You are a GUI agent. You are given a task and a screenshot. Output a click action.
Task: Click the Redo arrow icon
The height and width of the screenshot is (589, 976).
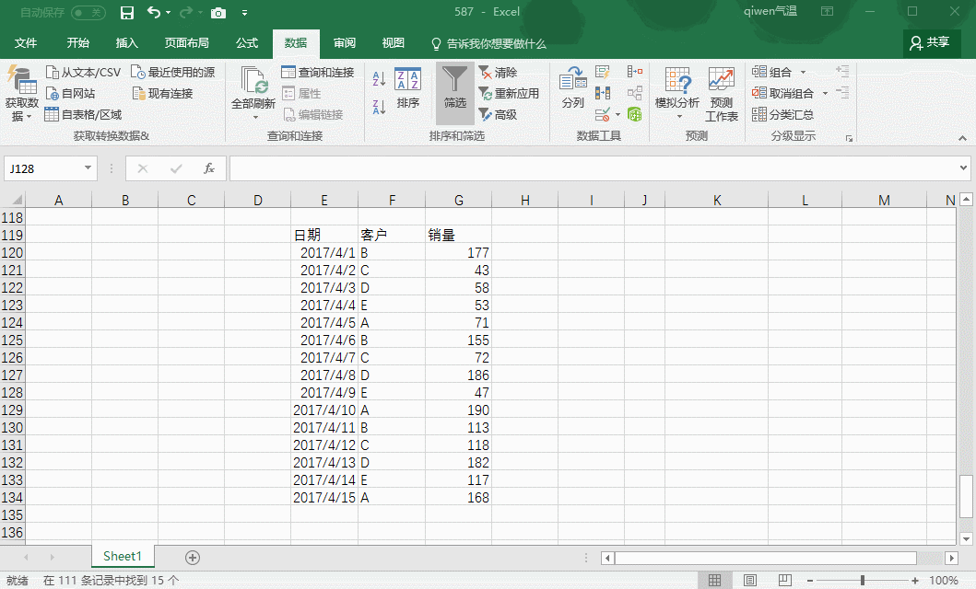click(185, 12)
